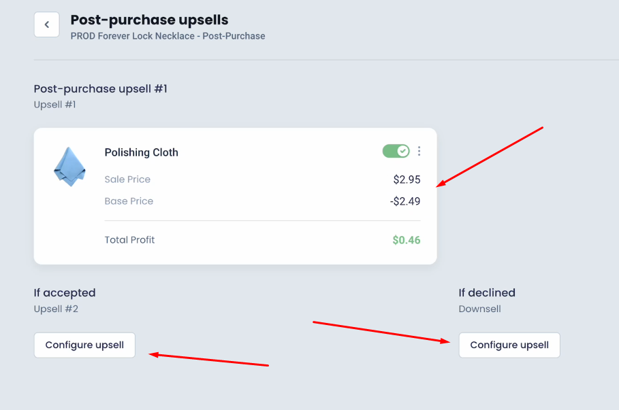Configure upsell under If declined
619x410 pixels.
coord(509,345)
